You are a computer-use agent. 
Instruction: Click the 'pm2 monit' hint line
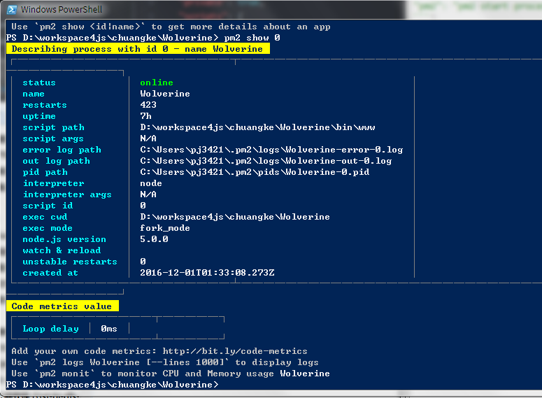171,374
